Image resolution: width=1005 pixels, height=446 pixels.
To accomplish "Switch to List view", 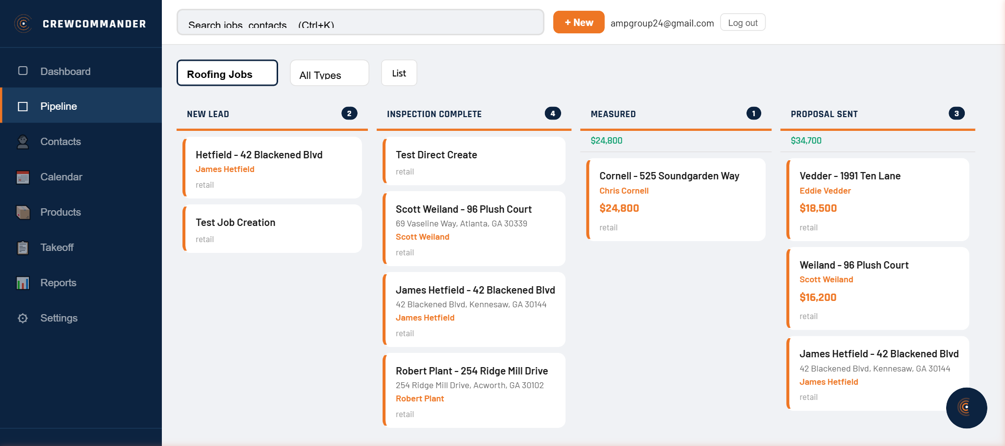I will pyautogui.click(x=399, y=73).
